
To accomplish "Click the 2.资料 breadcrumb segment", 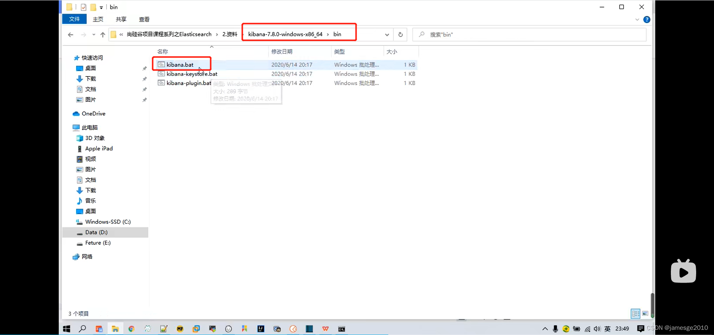I will [x=230, y=34].
